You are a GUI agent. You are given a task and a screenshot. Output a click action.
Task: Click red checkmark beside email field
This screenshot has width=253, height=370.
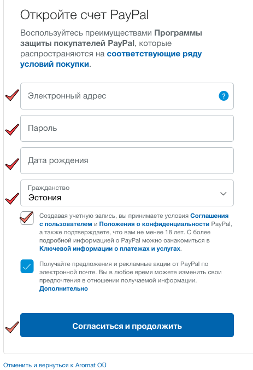tap(12, 95)
